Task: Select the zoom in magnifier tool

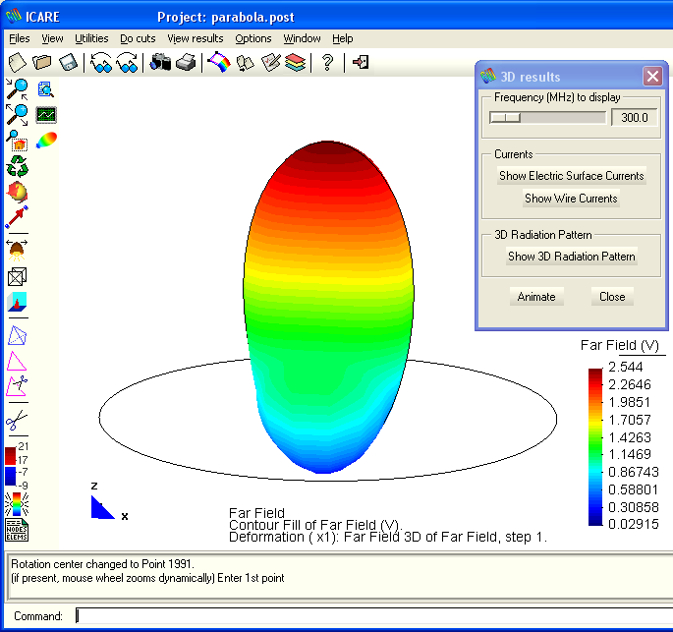Action: (x=17, y=89)
